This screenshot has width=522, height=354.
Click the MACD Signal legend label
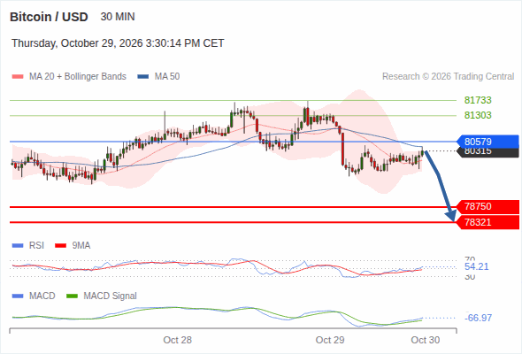click(111, 296)
